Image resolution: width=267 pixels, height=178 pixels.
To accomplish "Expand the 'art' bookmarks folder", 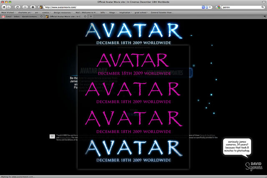I will tap(37, 13).
